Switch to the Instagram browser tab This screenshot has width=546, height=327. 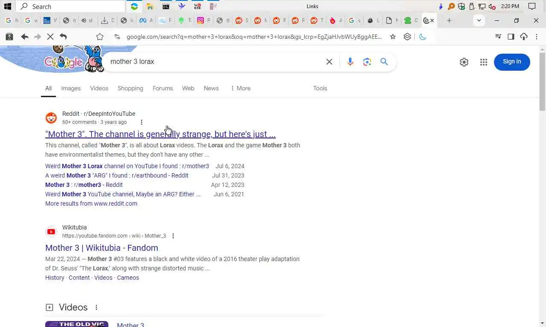pyautogui.click(x=200, y=20)
